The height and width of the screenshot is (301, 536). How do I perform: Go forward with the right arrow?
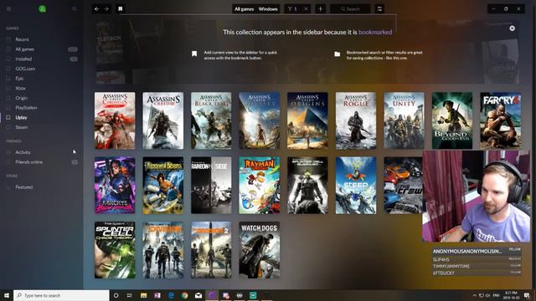pos(106,9)
